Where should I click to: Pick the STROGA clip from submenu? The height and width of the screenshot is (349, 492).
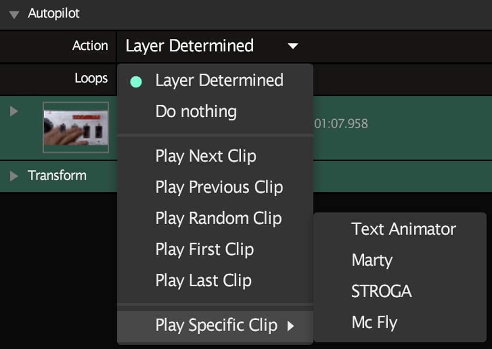pos(381,291)
